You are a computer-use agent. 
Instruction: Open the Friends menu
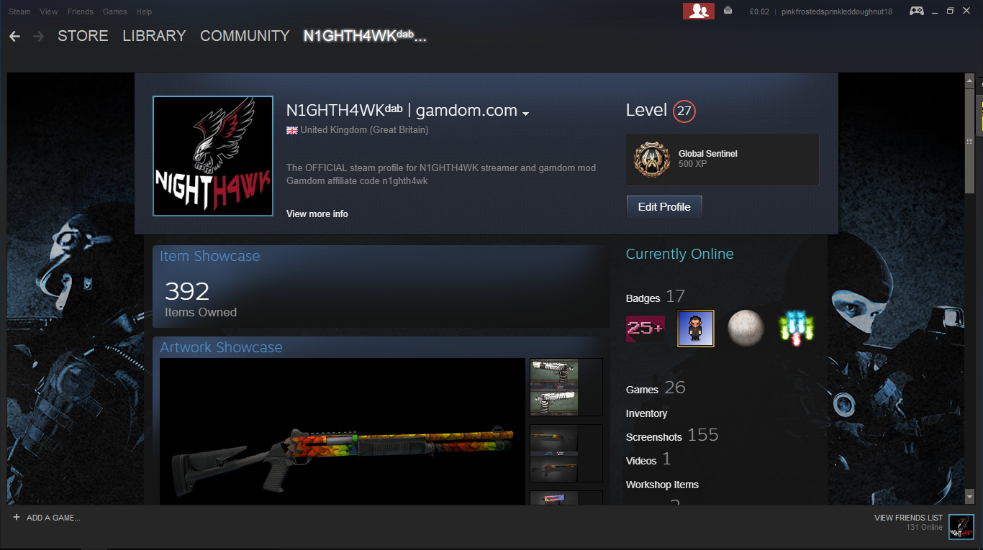(x=80, y=12)
